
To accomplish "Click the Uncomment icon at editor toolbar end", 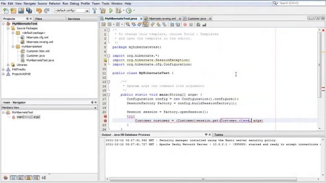I will pyautogui.click(x=204, y=24).
